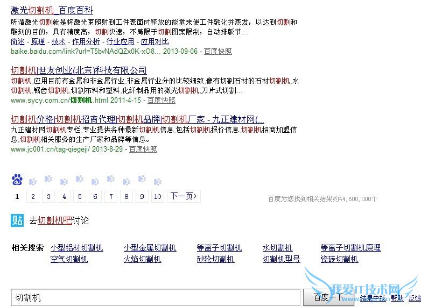Open the 原理 sub-link

click(38, 41)
